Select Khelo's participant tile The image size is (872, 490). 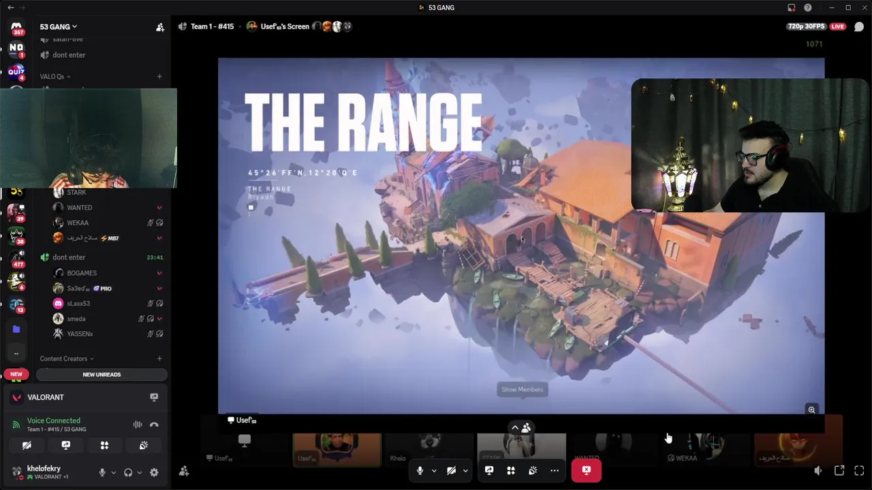(429, 449)
